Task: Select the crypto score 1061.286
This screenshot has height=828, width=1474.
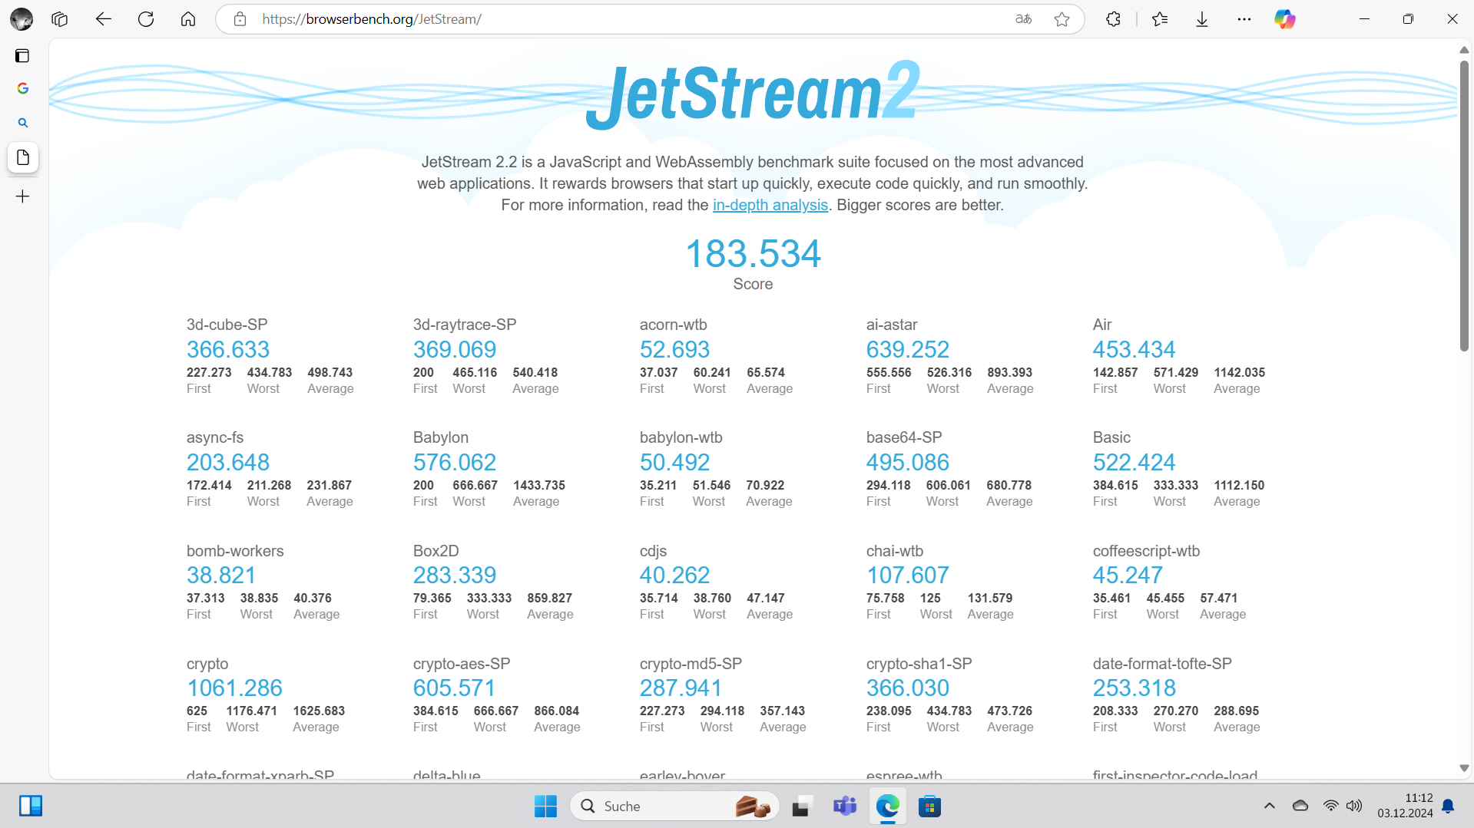Action: point(234,688)
